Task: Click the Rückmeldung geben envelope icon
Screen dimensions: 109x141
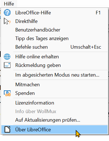Action: (7, 65)
